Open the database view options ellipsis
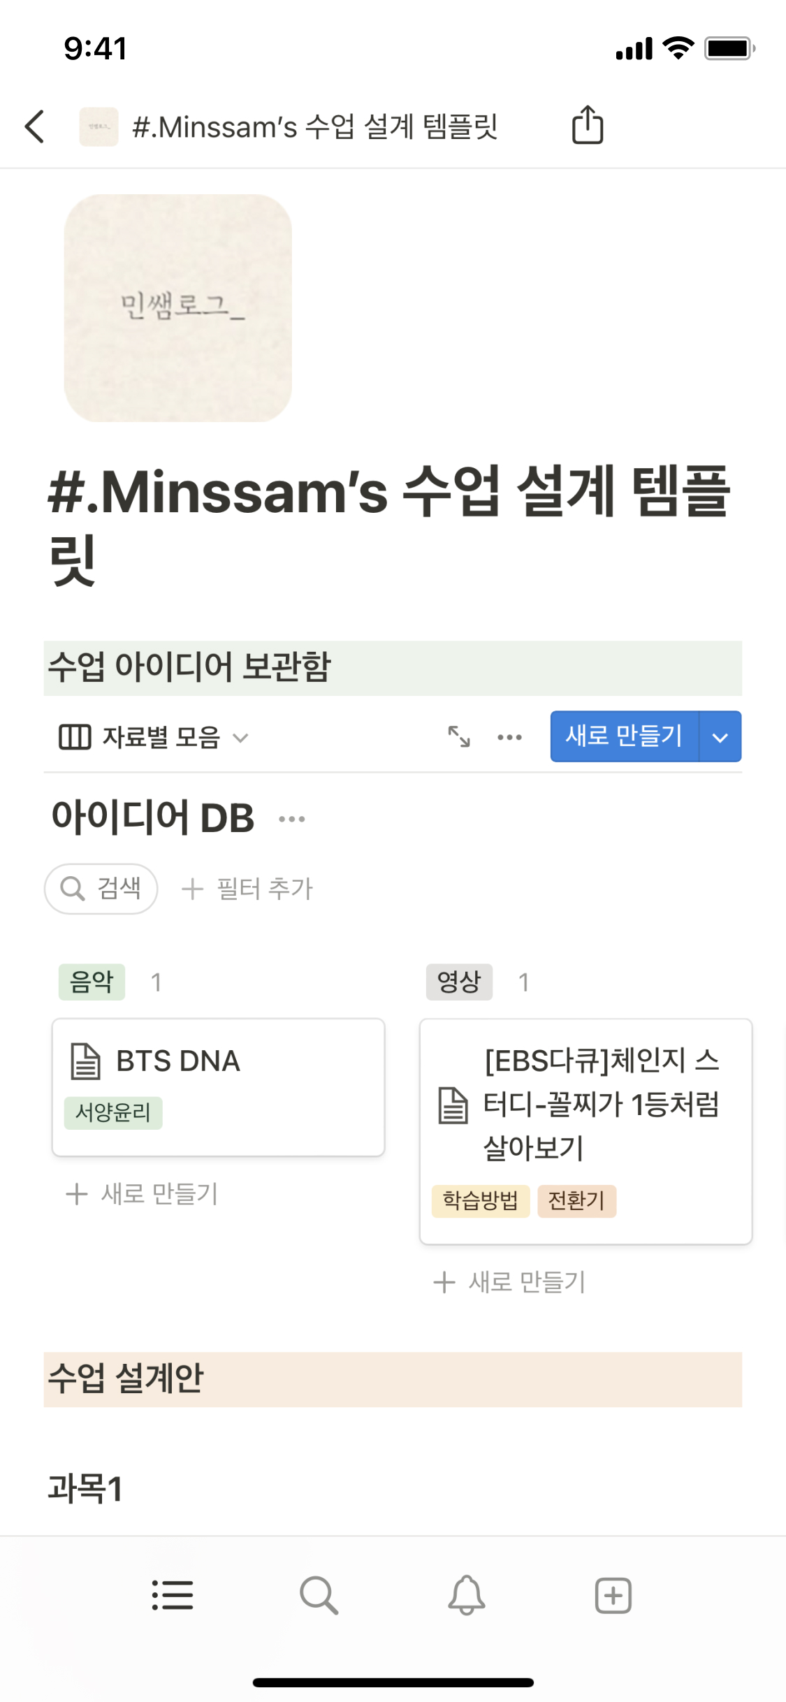The height and width of the screenshot is (1702, 786). (509, 737)
